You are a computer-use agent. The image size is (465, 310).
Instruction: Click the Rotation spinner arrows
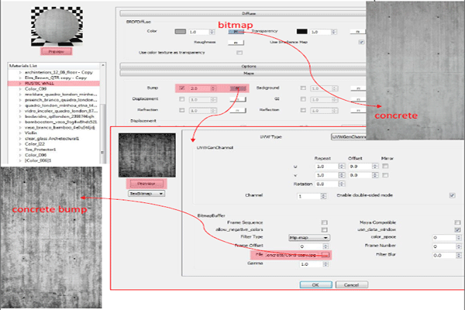342,184
